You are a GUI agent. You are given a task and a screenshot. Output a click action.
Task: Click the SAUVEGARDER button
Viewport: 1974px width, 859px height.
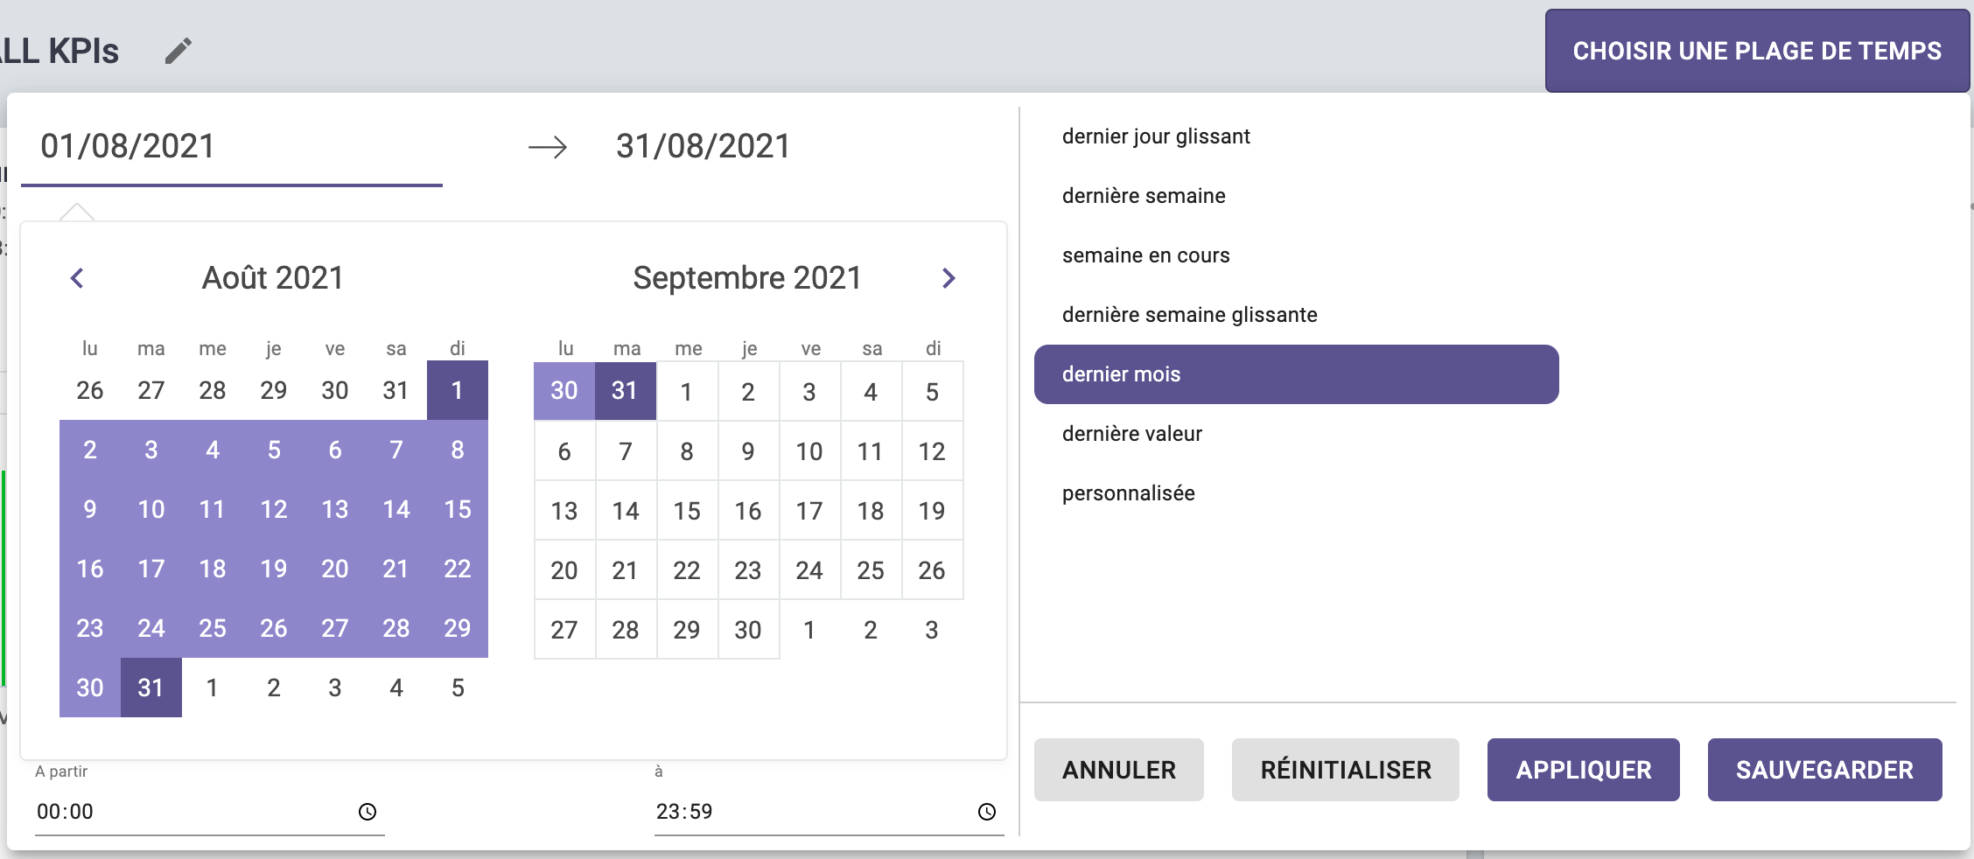[1824, 770]
